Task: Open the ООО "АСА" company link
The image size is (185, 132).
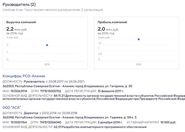Action: [x=12, y=108]
